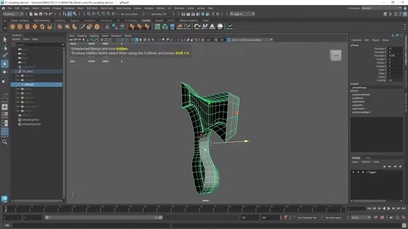Click the range slider left handle
The height and width of the screenshot is (229, 408).
(x=47, y=218)
